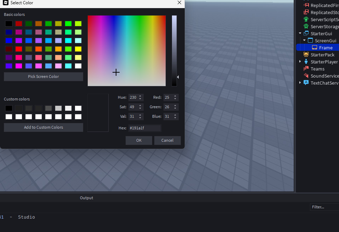Click the StarterGui icon in Explorer
339x232 pixels.
(306, 33)
